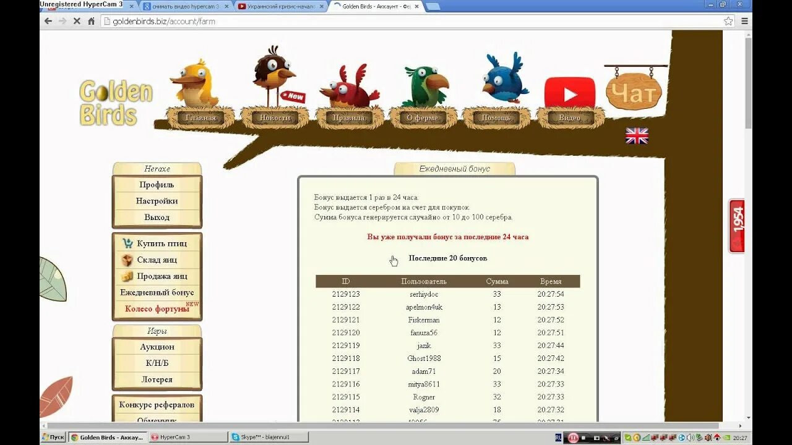
Task: Click the Golden Birds logo
Action: 116,103
